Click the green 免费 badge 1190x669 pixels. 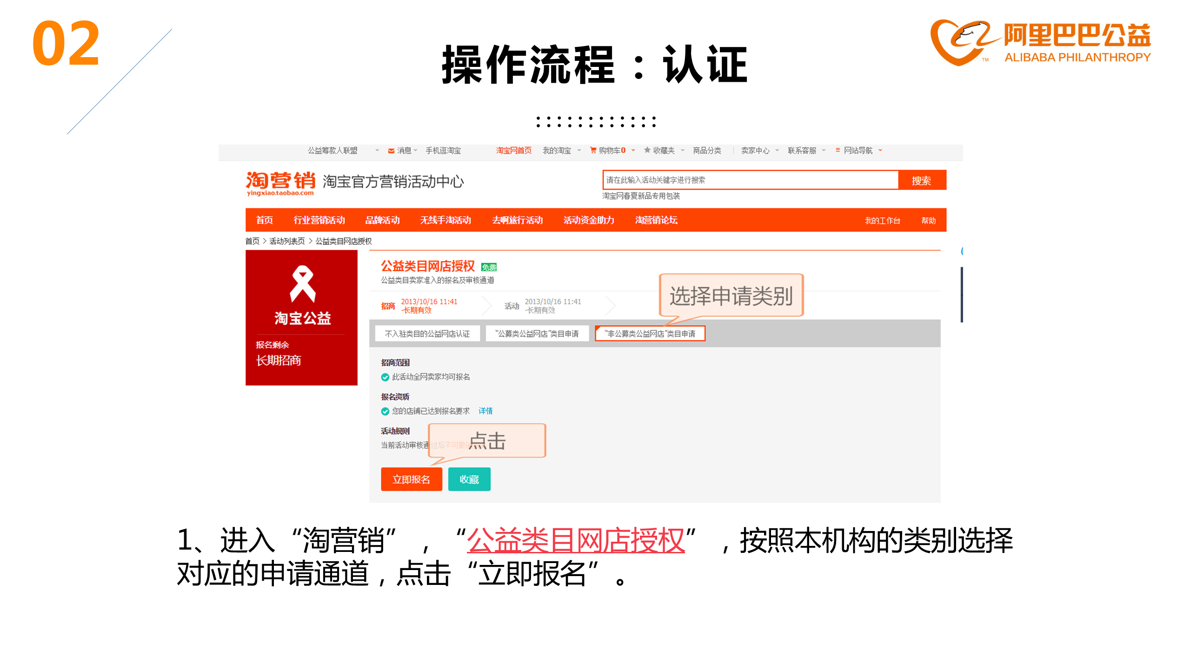489,267
